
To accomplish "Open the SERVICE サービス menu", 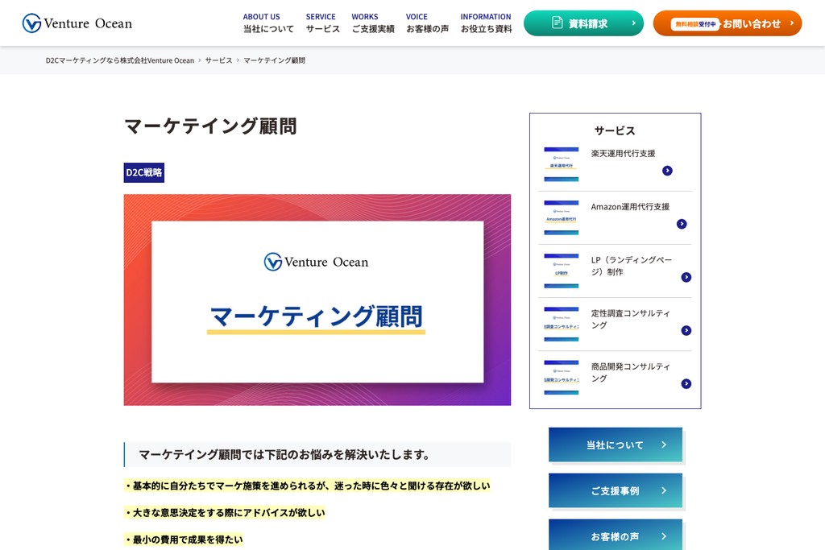I will pyautogui.click(x=322, y=23).
